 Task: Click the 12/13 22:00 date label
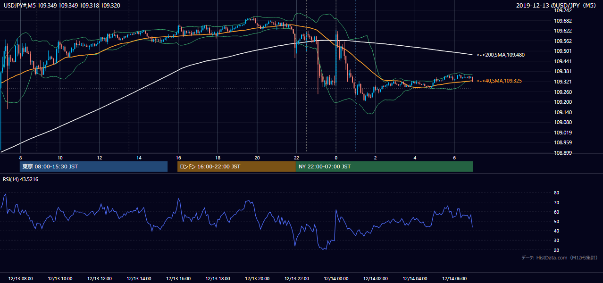click(x=296, y=278)
